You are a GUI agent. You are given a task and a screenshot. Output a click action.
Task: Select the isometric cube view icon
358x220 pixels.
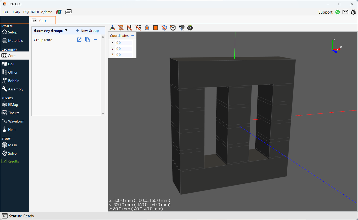(x=173, y=27)
